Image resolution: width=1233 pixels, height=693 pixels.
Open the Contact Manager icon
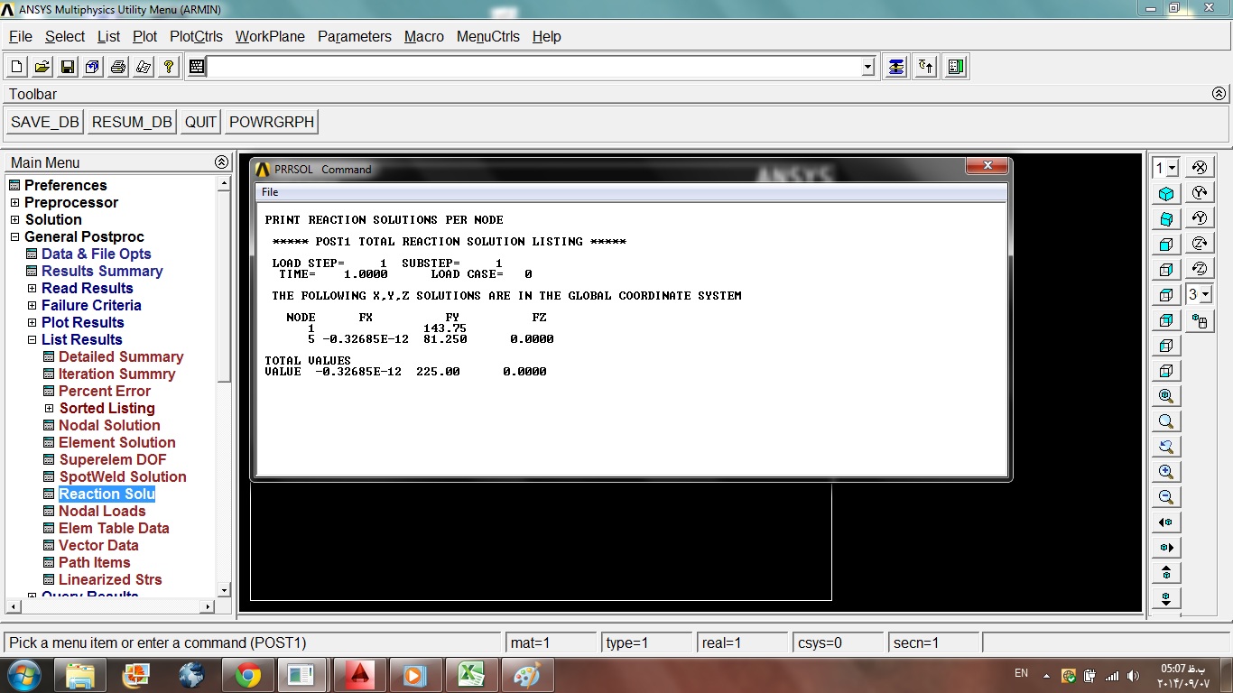tap(956, 67)
